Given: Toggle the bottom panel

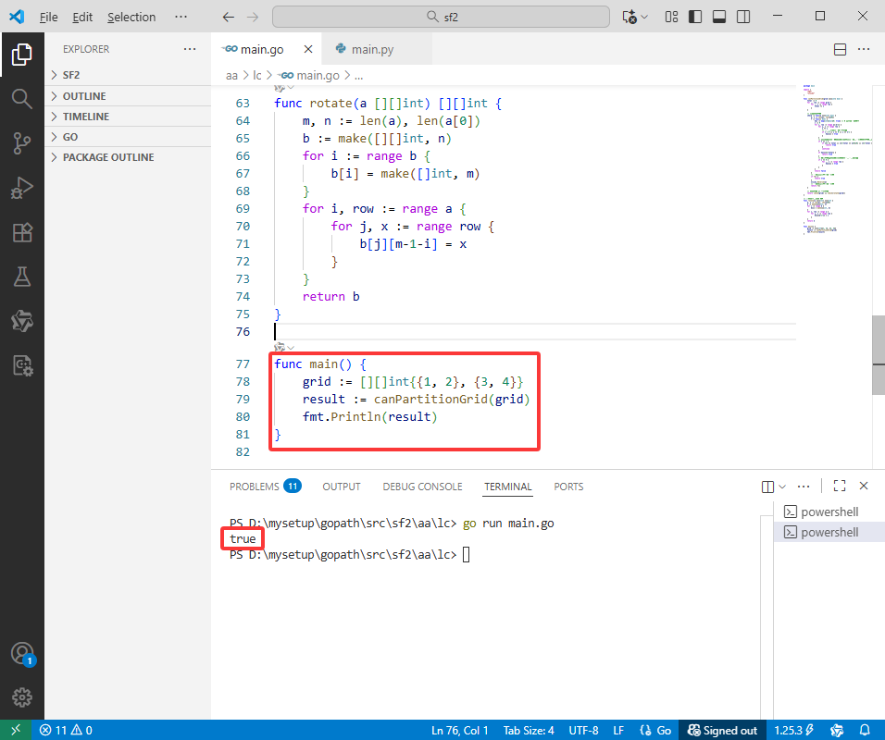Looking at the screenshot, I should (719, 17).
